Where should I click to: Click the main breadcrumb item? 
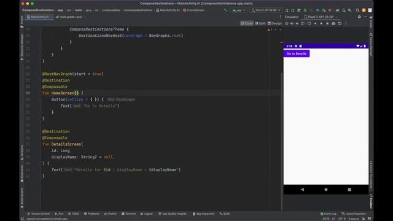pos(79,10)
